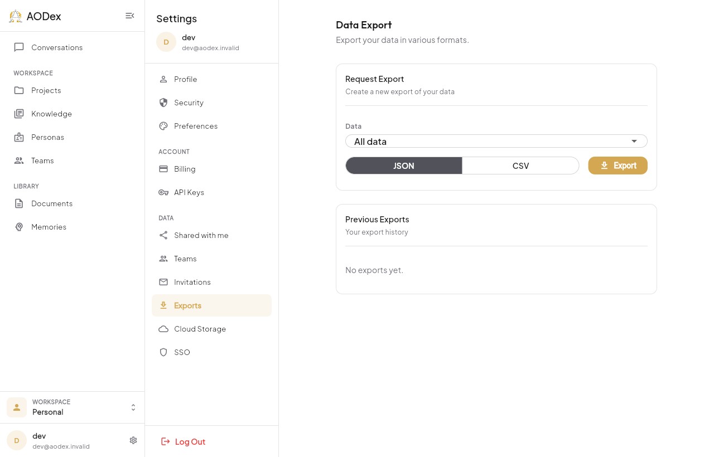Collapse the sidebar with the menu icon

click(130, 16)
